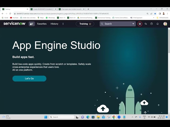170x127 pixels.
Task: Open the tab search chevron
Action: (151, 9)
